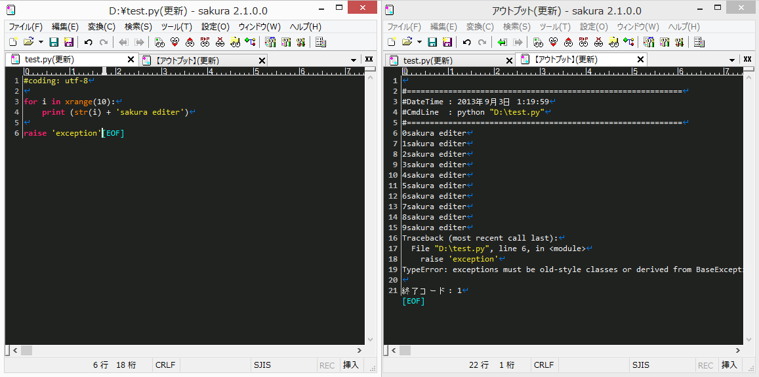Click last toolbar list icon in test.py window

click(x=320, y=42)
